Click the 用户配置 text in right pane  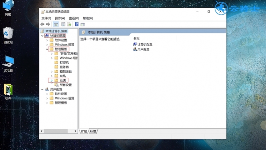point(143,49)
